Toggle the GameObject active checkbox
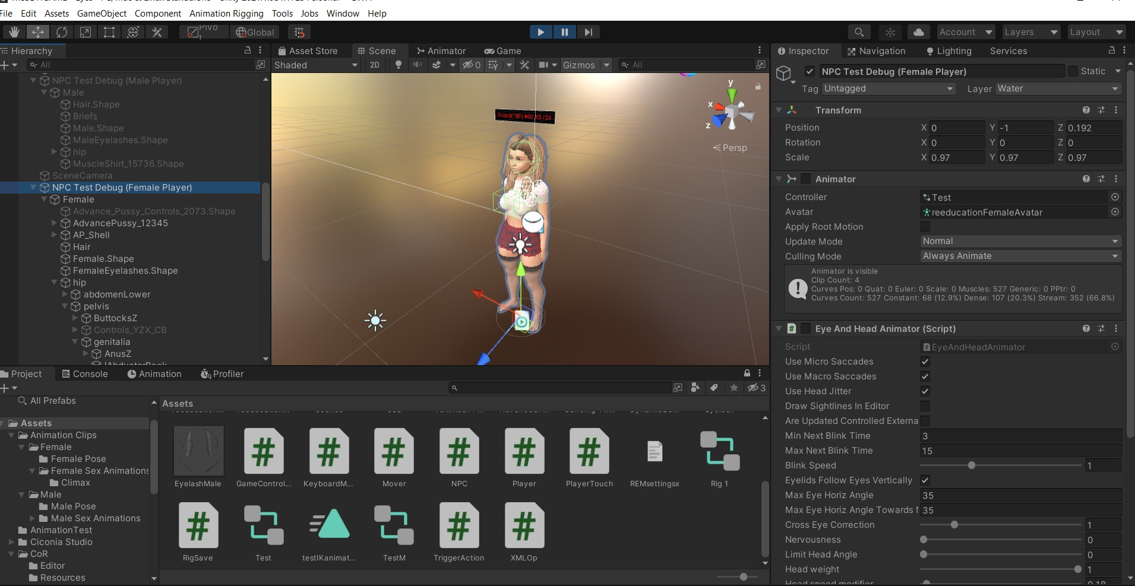 [x=810, y=71]
